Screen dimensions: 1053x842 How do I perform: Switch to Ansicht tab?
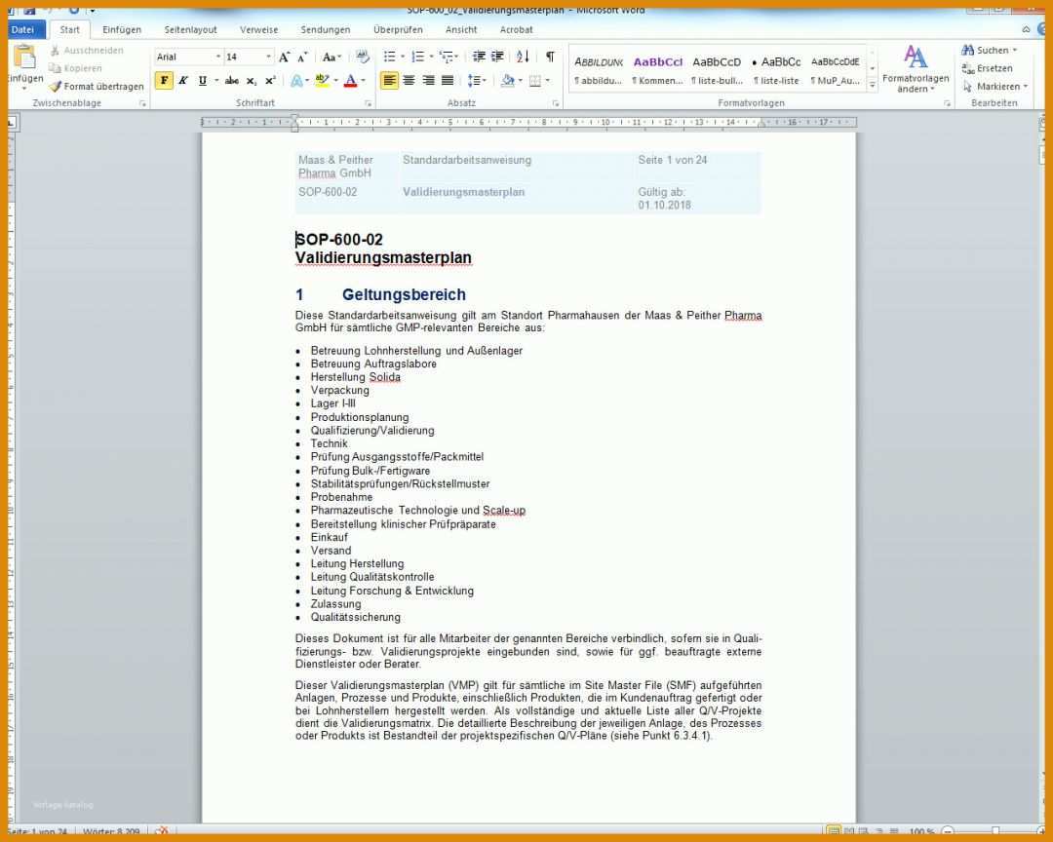[461, 29]
